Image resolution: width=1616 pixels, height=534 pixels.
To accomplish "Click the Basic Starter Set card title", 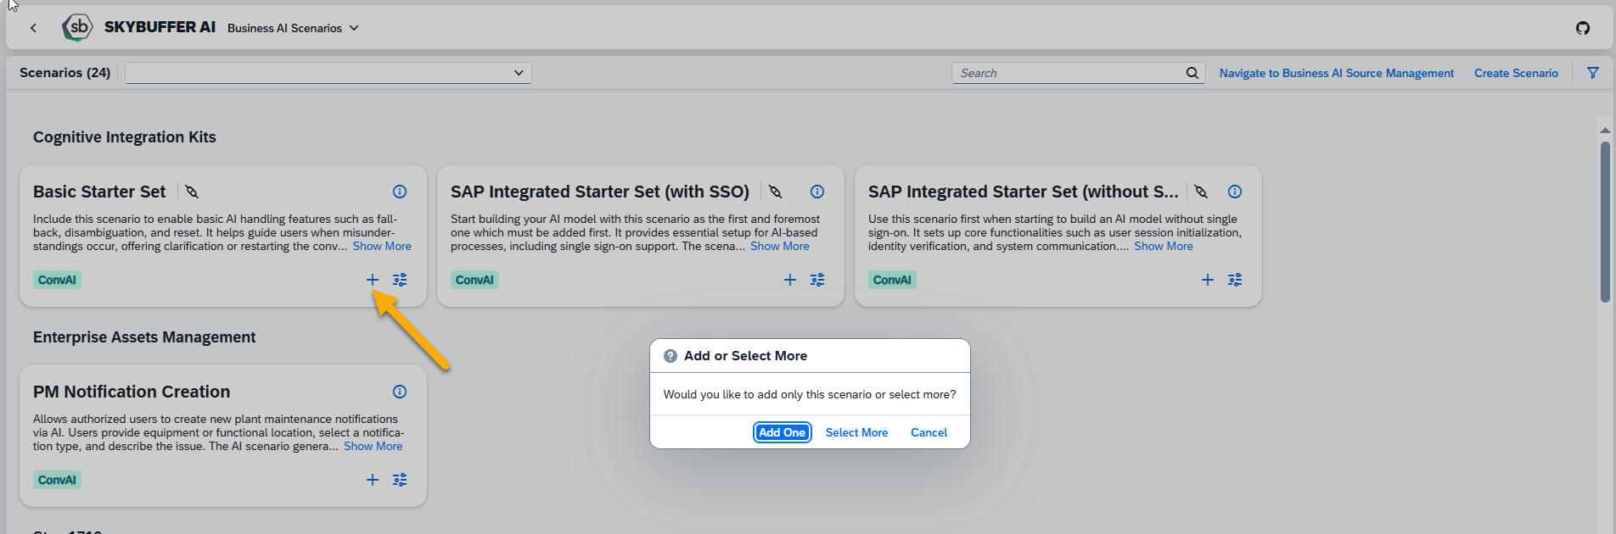I will click(99, 192).
